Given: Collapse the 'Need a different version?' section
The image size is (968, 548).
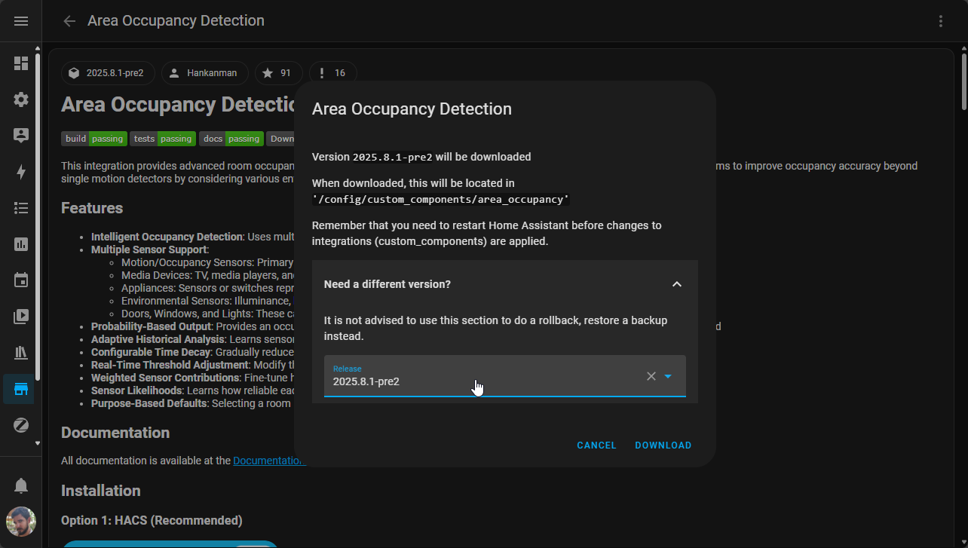Looking at the screenshot, I should 676,284.
